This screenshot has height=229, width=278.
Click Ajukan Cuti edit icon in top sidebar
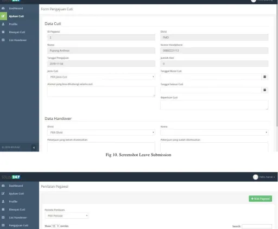[x=3, y=16]
